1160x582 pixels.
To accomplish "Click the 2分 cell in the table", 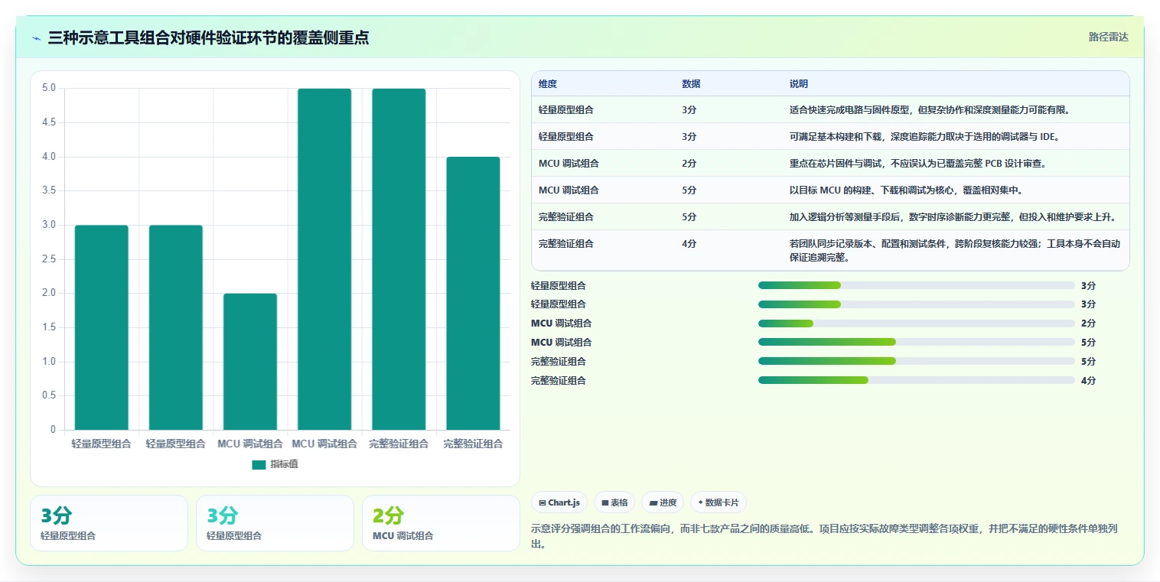I will [689, 163].
